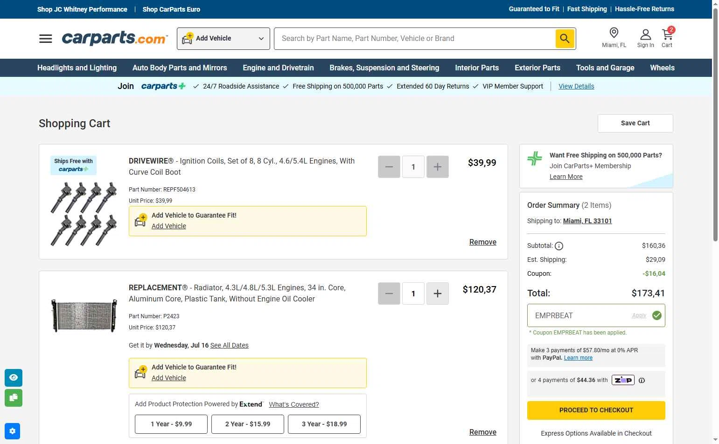The width and height of the screenshot is (719, 444).
Task: Click the blue eye accessibility icon
Action: 14,377
